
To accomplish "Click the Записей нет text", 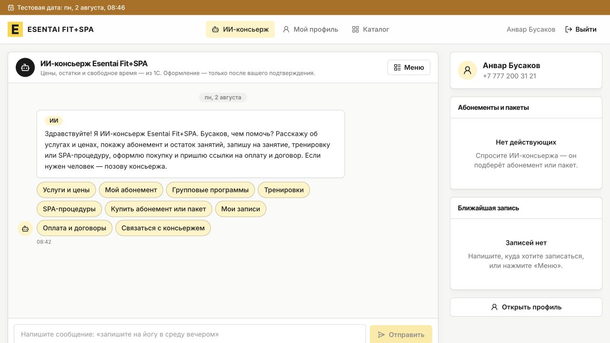I will tap(526, 242).
